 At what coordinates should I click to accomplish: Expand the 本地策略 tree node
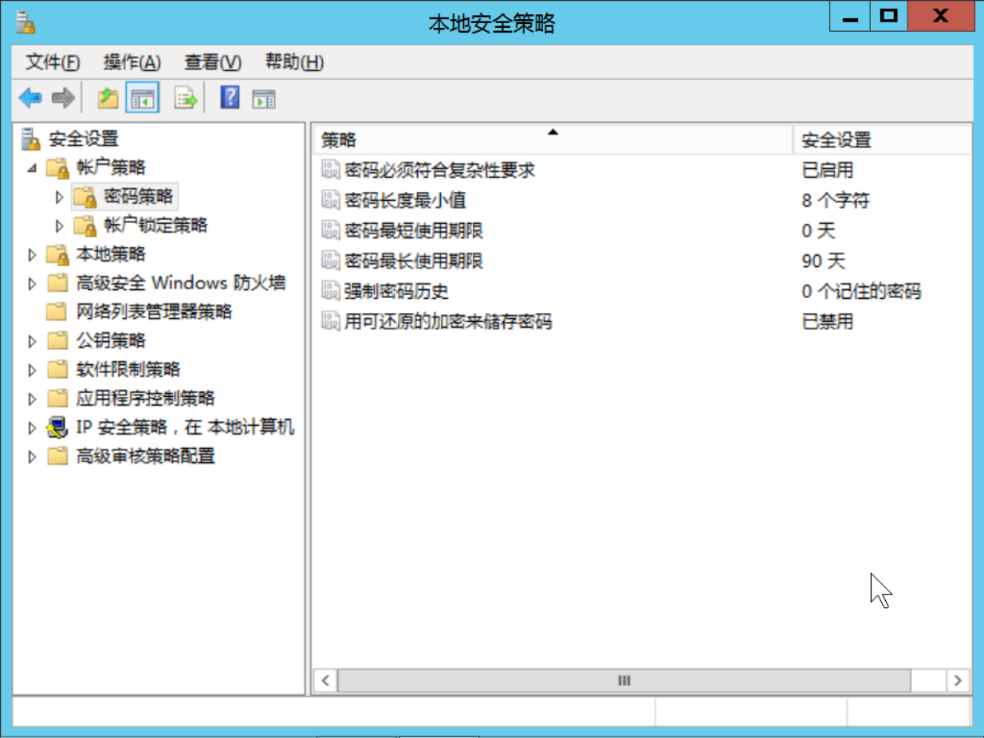tap(32, 254)
